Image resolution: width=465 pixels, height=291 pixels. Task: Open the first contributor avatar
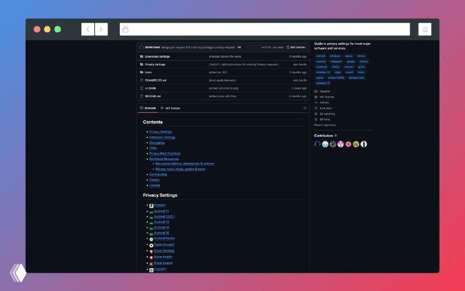tap(317, 144)
